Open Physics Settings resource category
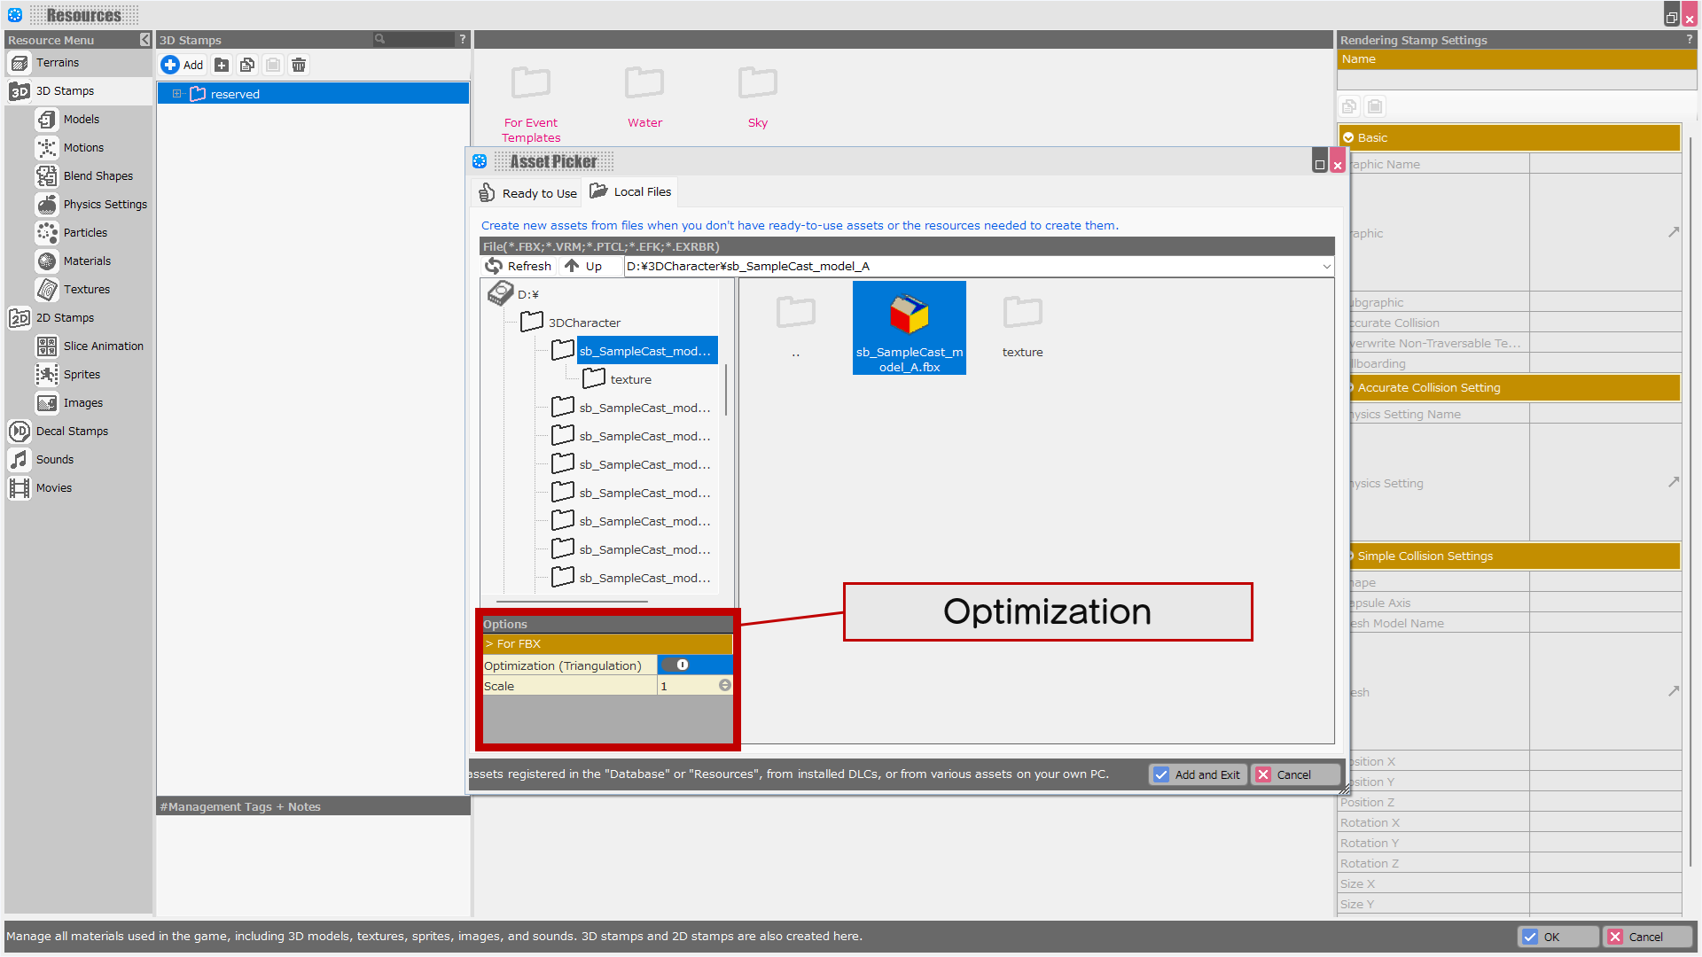Image resolution: width=1702 pixels, height=957 pixels. pyautogui.click(x=105, y=205)
